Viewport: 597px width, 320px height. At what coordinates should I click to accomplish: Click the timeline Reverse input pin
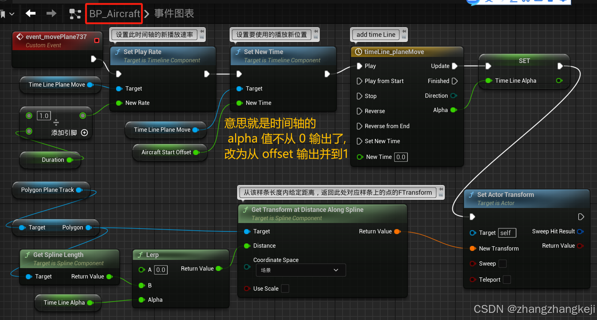coord(359,111)
